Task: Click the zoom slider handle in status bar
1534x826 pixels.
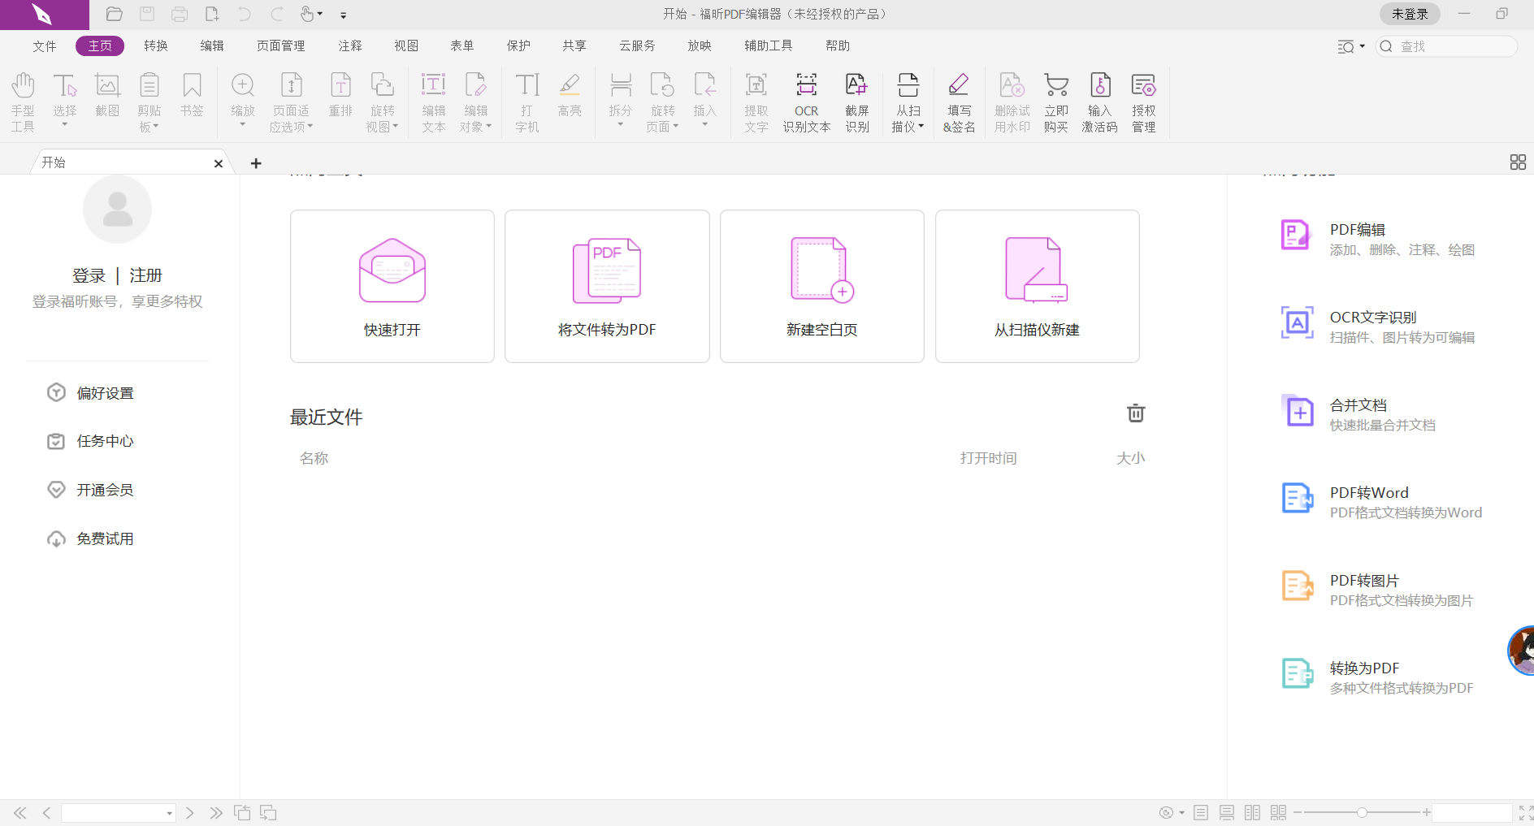Action: pos(1362,812)
